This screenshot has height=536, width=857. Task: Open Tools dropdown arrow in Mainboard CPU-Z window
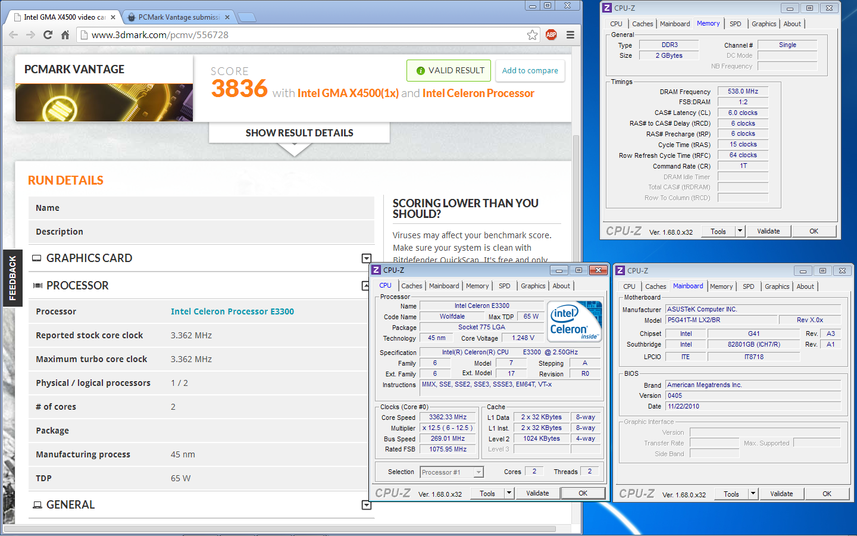point(753,494)
